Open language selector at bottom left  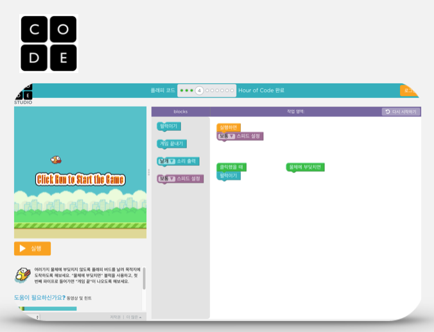[32, 317]
